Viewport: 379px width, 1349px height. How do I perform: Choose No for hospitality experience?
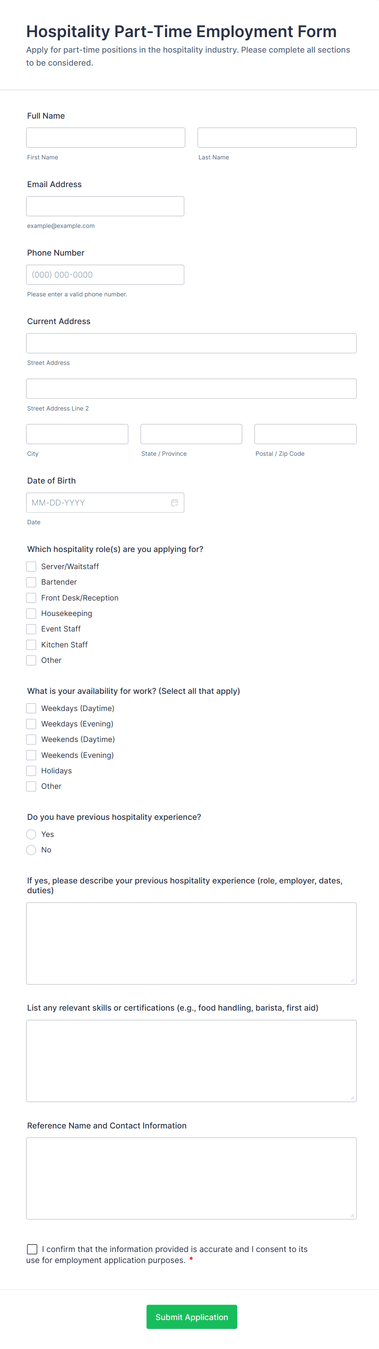tap(31, 850)
